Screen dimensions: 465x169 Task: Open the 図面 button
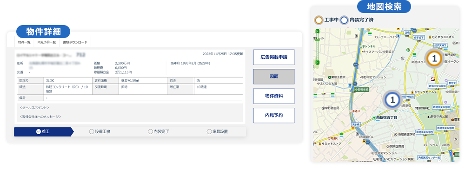tap(274, 77)
